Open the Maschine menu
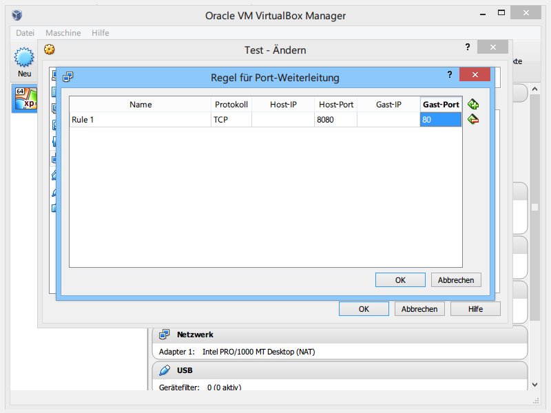Image resolution: width=551 pixels, height=413 pixels. click(63, 32)
